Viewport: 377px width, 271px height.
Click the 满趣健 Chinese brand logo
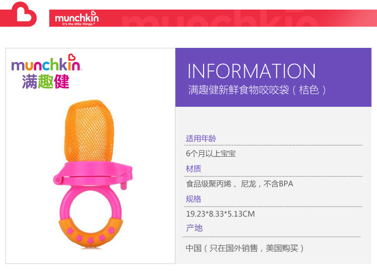point(46,82)
